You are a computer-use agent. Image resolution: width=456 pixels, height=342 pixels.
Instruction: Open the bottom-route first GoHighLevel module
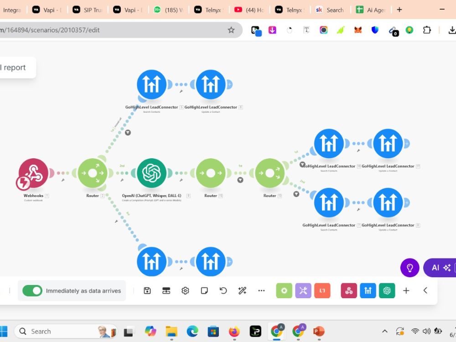pos(151,261)
